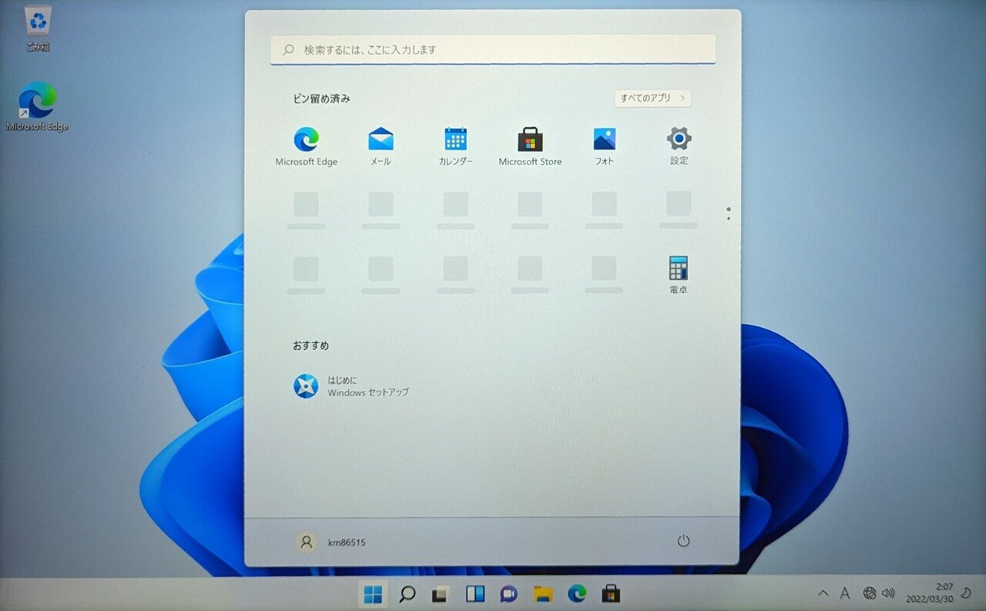Open 設定 (Settings) from the Start menu
The width and height of the screenshot is (986, 611).
coord(678,141)
